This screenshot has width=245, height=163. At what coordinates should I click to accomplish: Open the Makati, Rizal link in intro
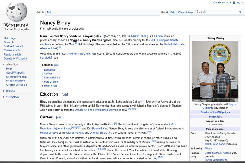tap(139, 36)
